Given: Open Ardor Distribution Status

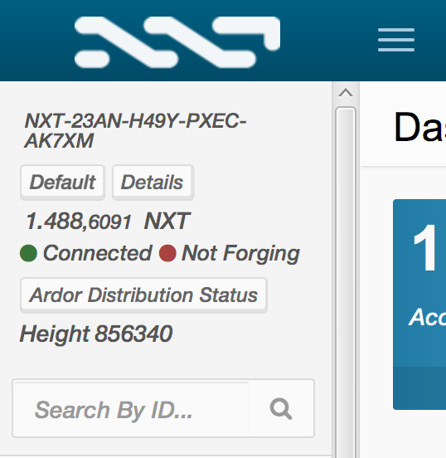Looking at the screenshot, I should pyautogui.click(x=143, y=295).
